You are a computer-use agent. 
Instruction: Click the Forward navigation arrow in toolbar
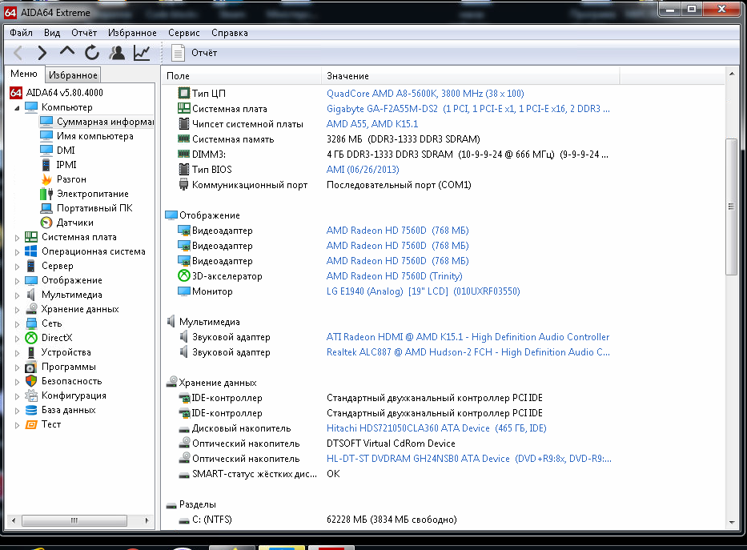click(42, 53)
